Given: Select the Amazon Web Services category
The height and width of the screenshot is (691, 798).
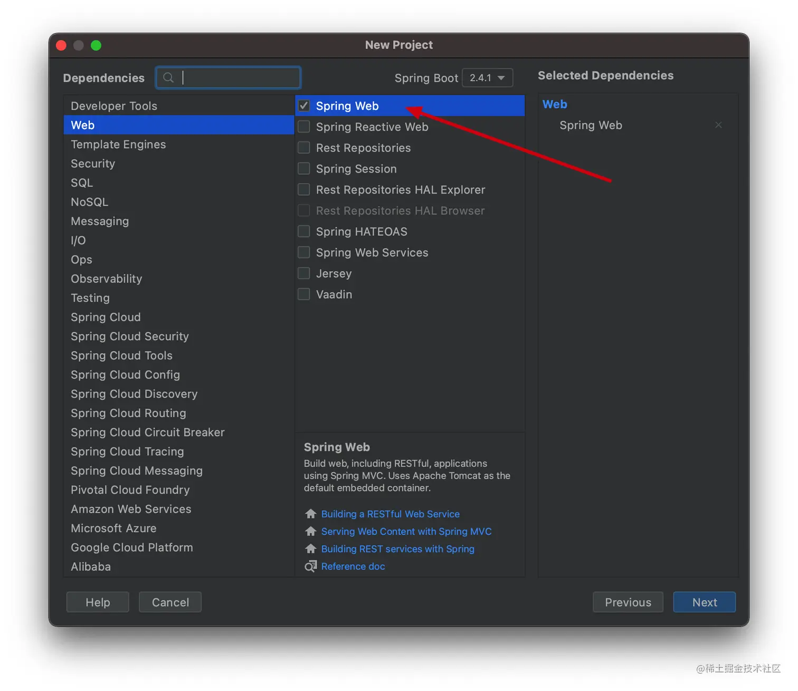Looking at the screenshot, I should coord(178,509).
